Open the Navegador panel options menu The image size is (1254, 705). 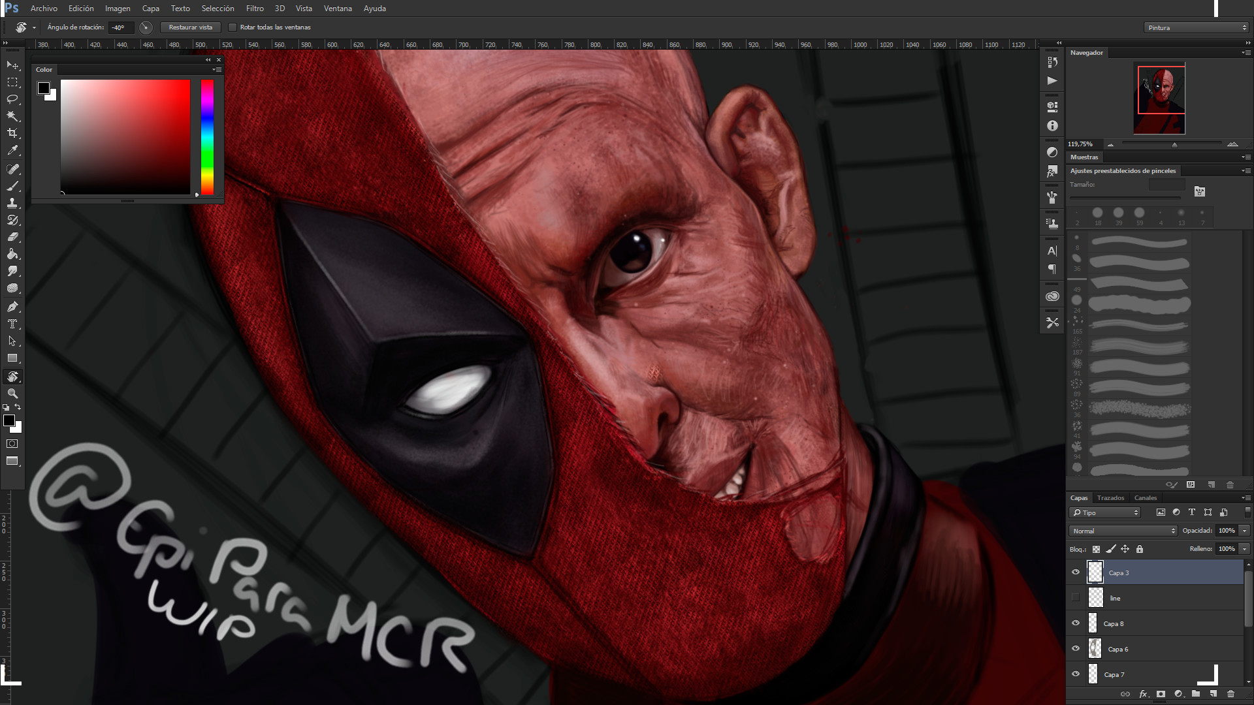click(1246, 53)
